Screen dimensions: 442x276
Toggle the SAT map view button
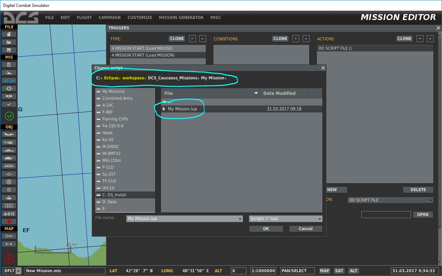point(339,271)
